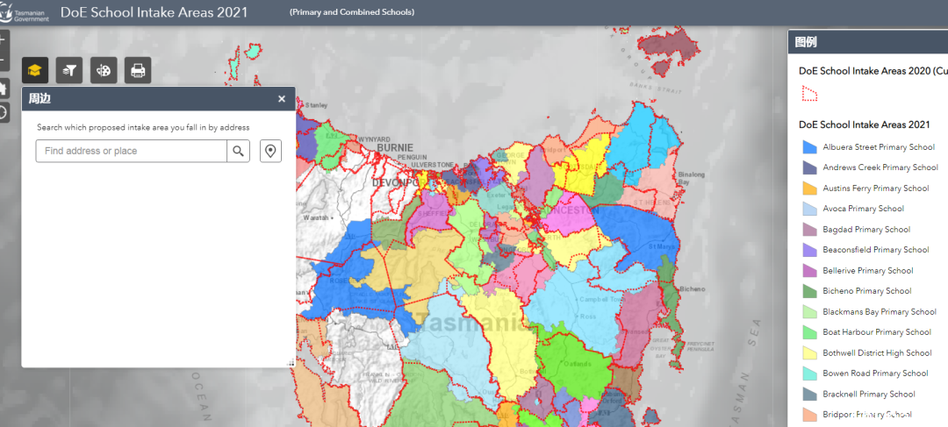Image resolution: width=948 pixels, height=427 pixels.
Task: Click the Avoca Primary School legend label
Action: [864, 209]
